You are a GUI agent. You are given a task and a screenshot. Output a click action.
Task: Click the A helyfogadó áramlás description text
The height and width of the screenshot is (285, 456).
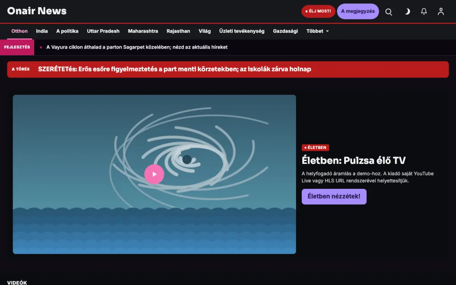click(367, 177)
